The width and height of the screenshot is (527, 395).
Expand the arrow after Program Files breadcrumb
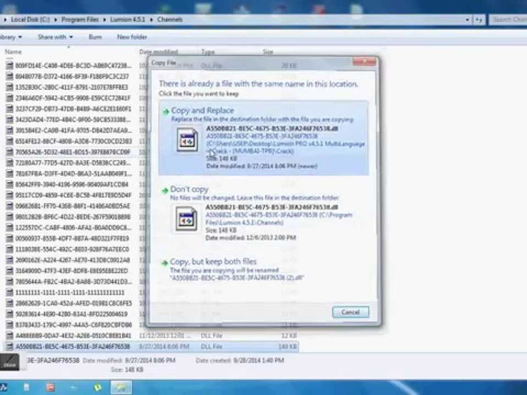(104, 20)
